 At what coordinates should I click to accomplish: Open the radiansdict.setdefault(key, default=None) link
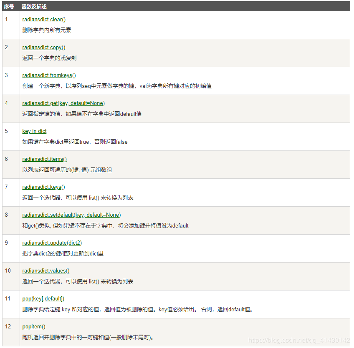[71, 215]
